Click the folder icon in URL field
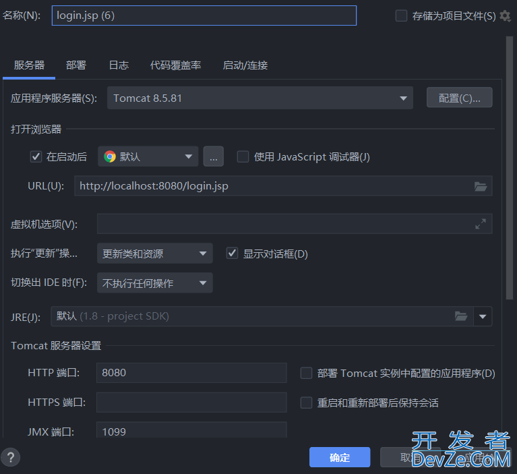517x474 pixels. coord(481,186)
